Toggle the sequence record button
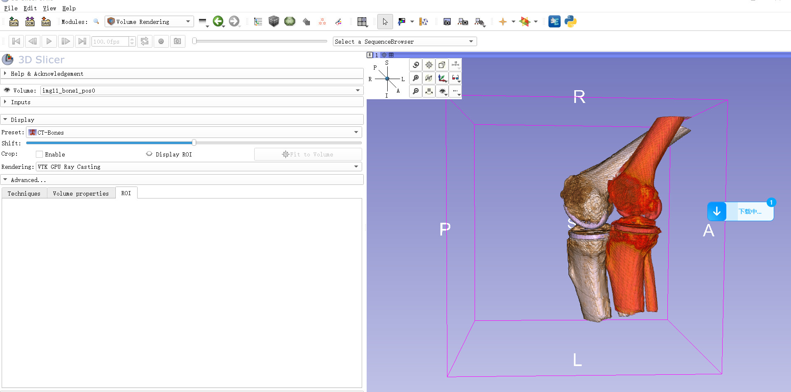The image size is (791, 392). coord(161,41)
